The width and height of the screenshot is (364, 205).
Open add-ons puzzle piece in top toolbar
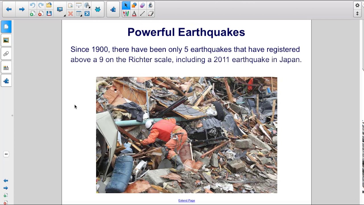(x=113, y=9)
